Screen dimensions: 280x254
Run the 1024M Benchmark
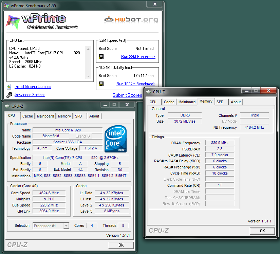(x=135, y=84)
